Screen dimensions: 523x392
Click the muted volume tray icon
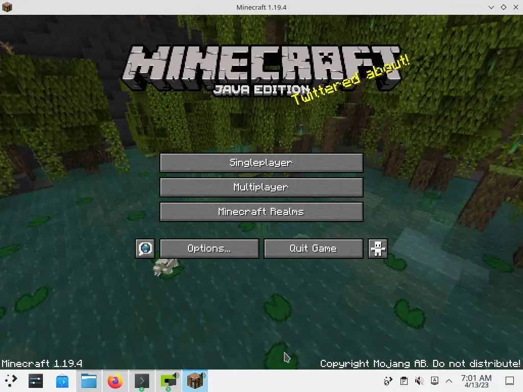click(x=419, y=381)
